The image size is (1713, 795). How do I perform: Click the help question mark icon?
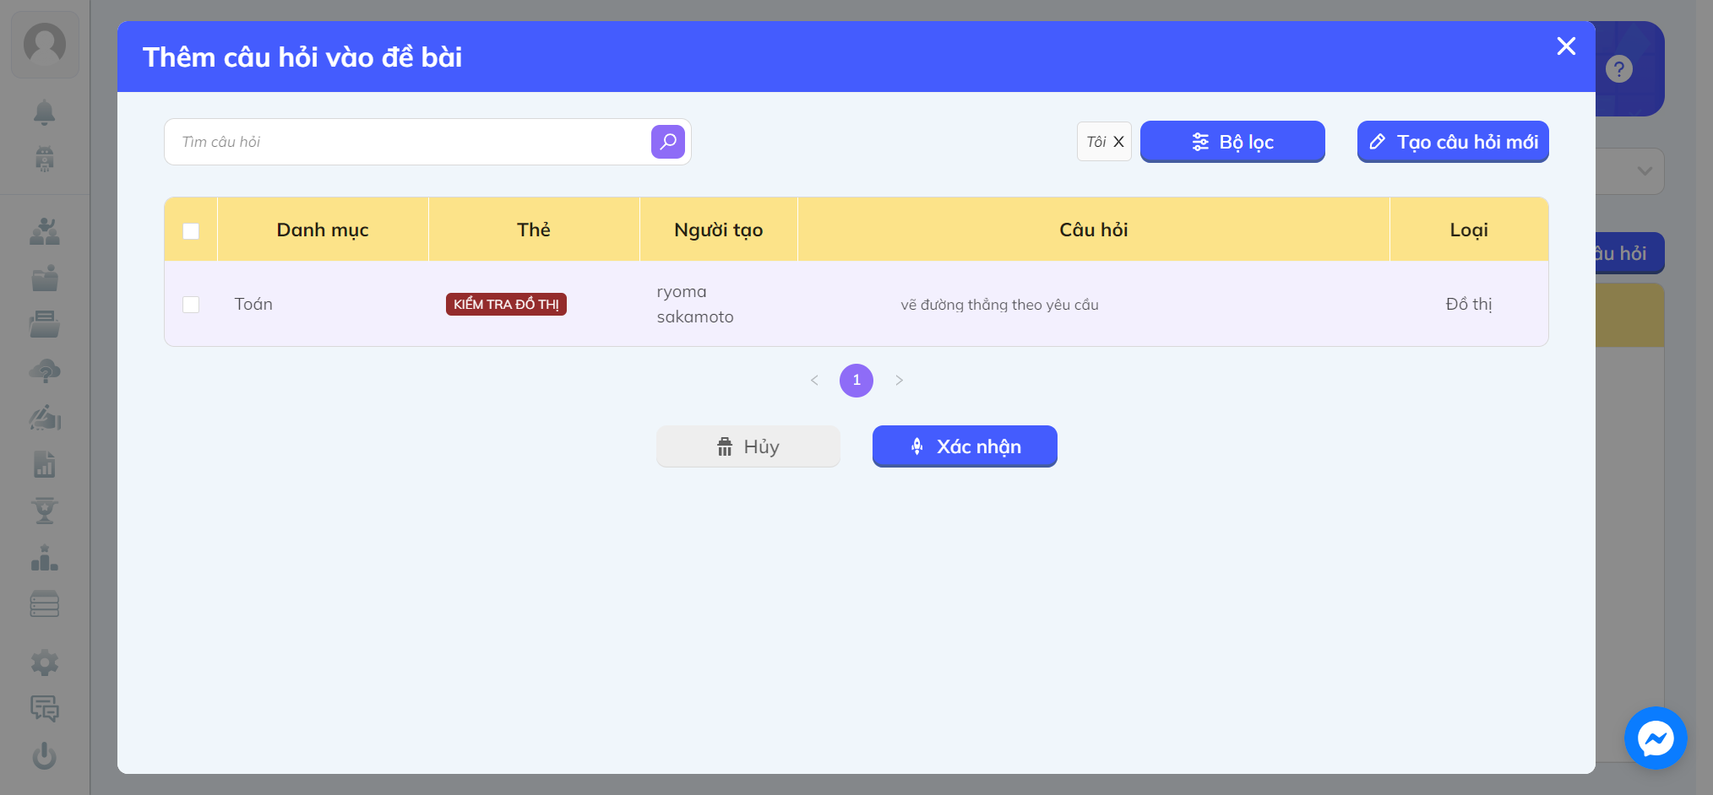pos(1619,69)
